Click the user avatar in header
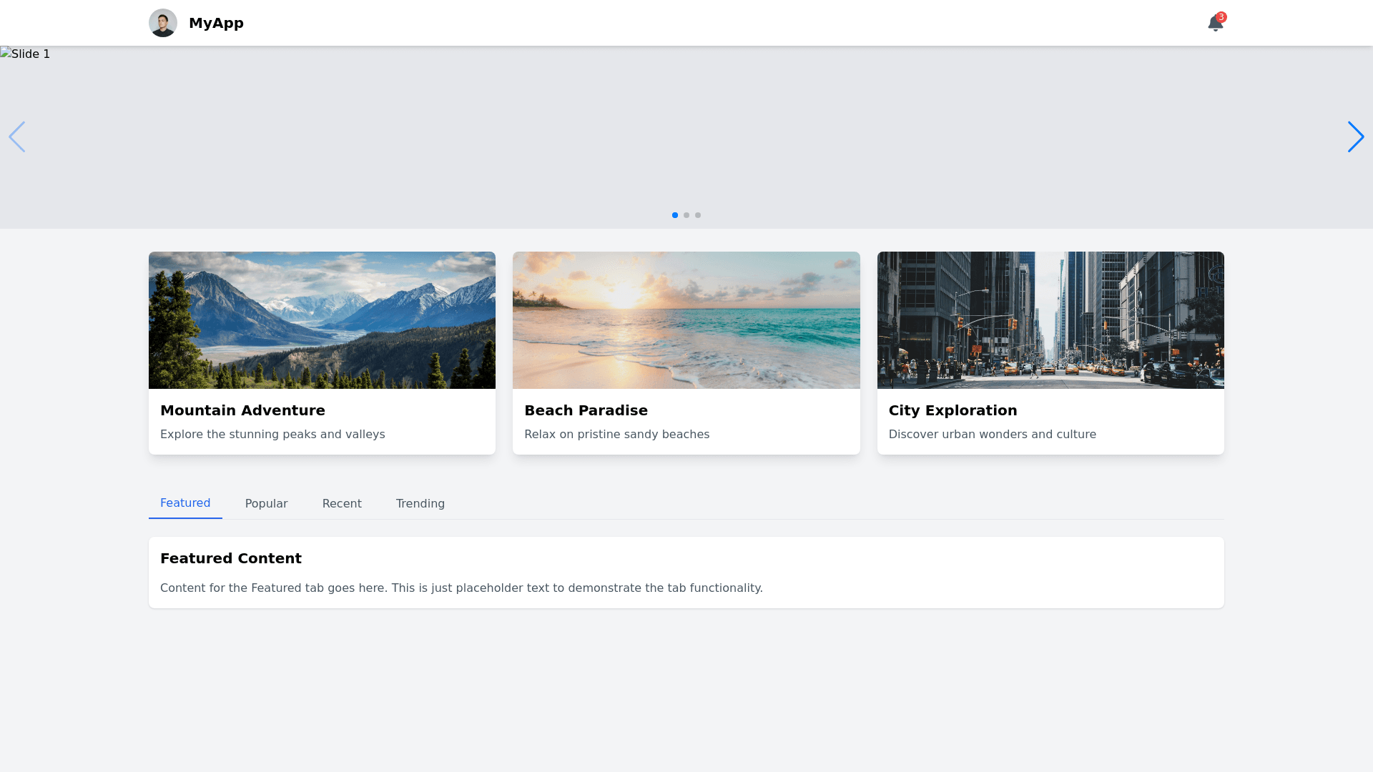Image resolution: width=1373 pixels, height=772 pixels. click(x=163, y=23)
